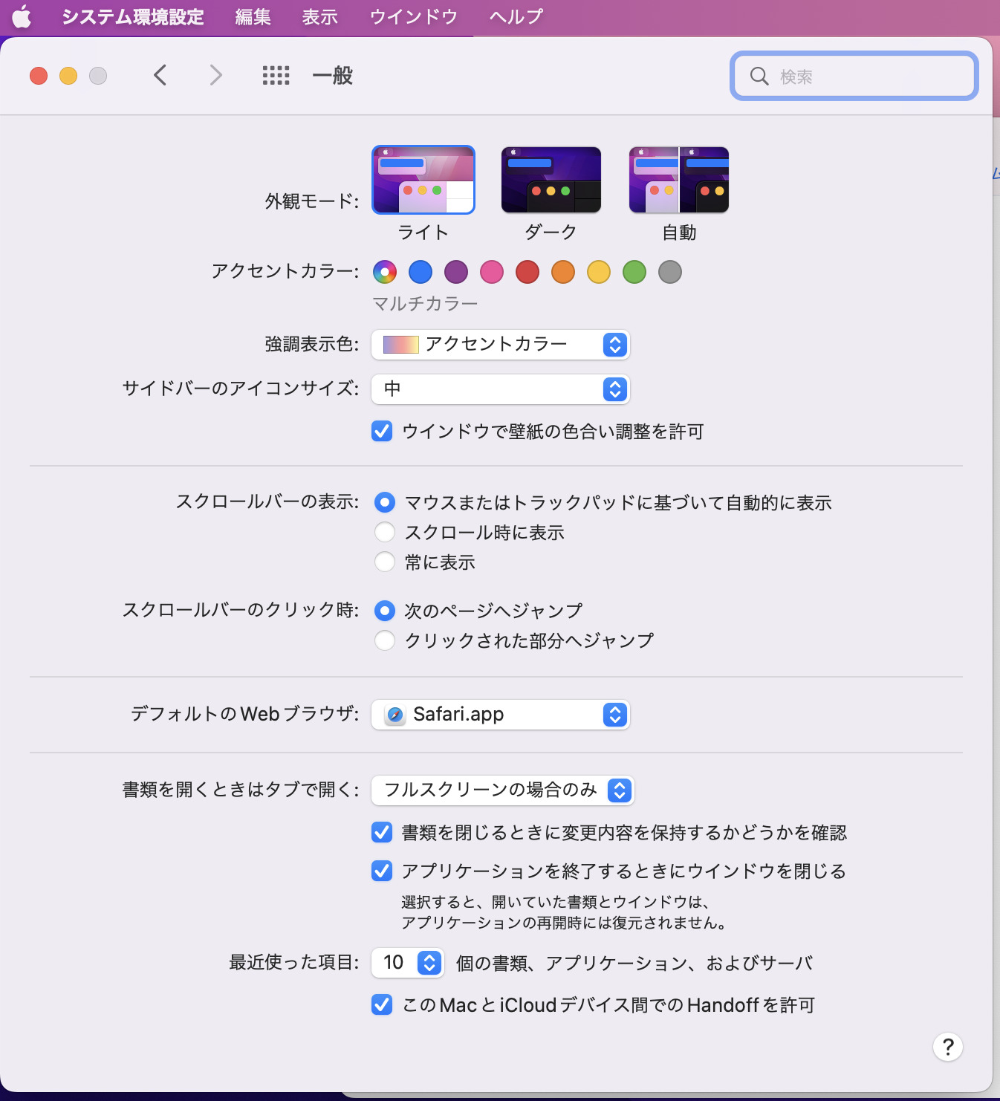The width and height of the screenshot is (1000, 1101).
Task: Go back with the left chevron
Action: pyautogui.click(x=160, y=75)
